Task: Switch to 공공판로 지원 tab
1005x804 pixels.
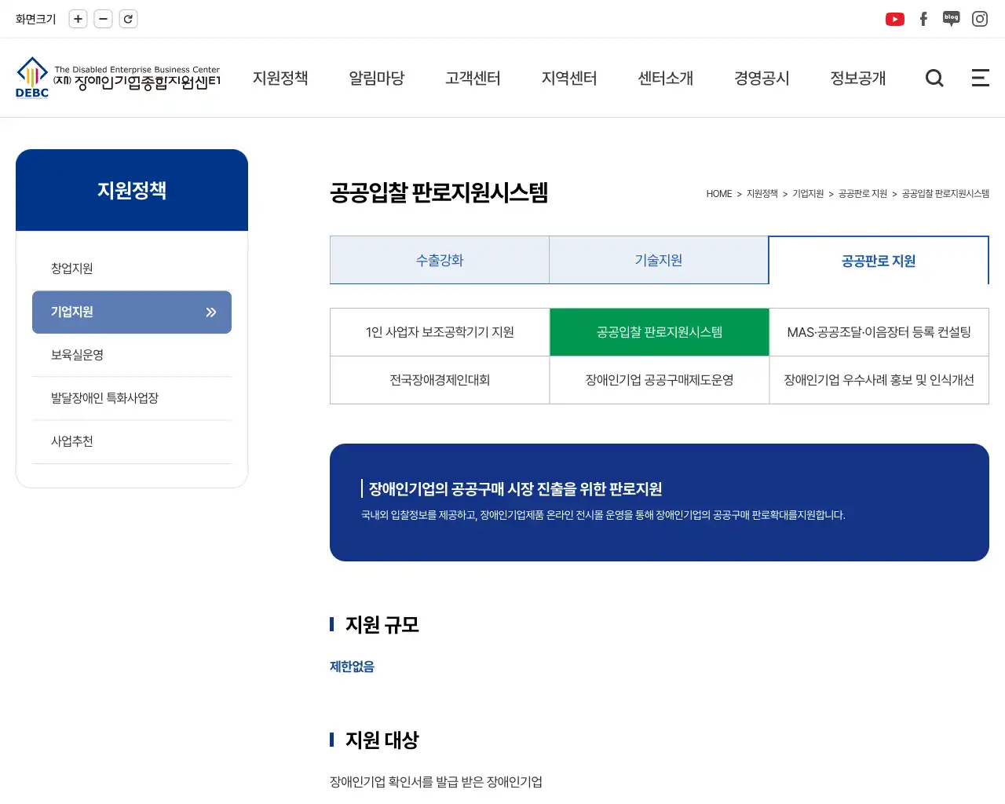Action: point(879,261)
